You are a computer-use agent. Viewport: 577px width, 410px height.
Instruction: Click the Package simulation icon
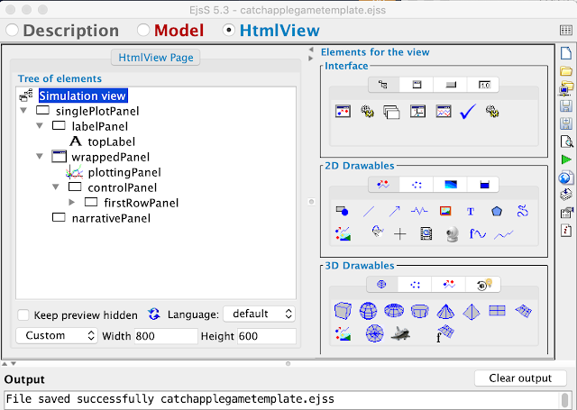[x=566, y=194]
